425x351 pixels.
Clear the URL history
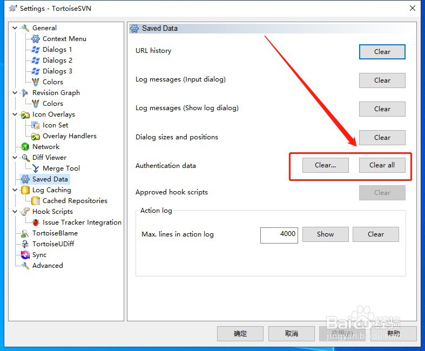(x=382, y=52)
